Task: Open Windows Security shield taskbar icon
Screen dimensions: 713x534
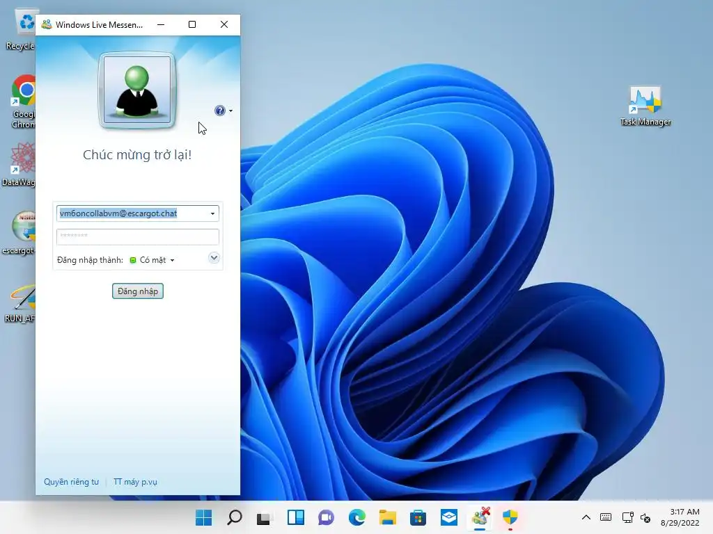Action: click(510, 517)
